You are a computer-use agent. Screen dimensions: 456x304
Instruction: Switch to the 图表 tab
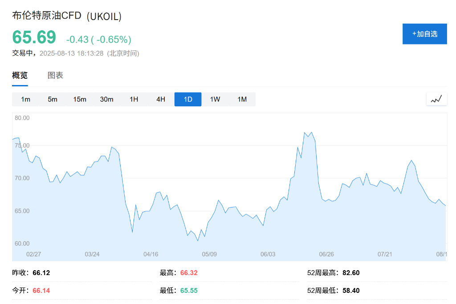pyautogui.click(x=55, y=75)
